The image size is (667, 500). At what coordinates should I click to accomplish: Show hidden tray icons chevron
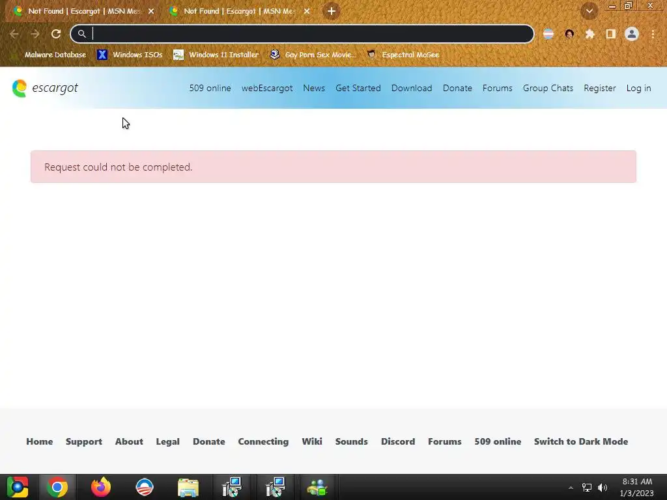571,488
